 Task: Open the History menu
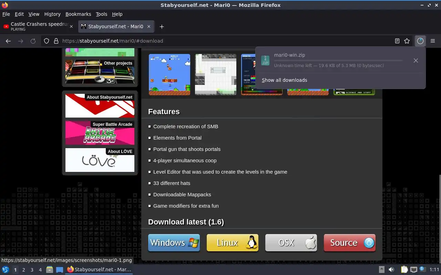pos(52,14)
